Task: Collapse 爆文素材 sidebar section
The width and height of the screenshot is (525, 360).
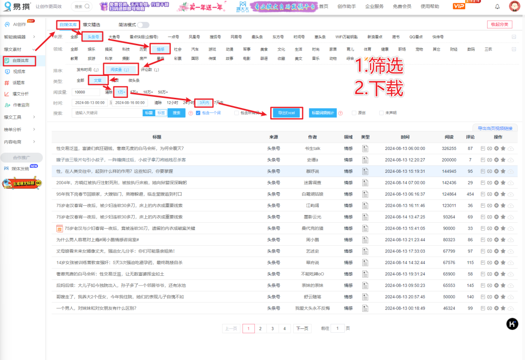Action: [x=19, y=49]
